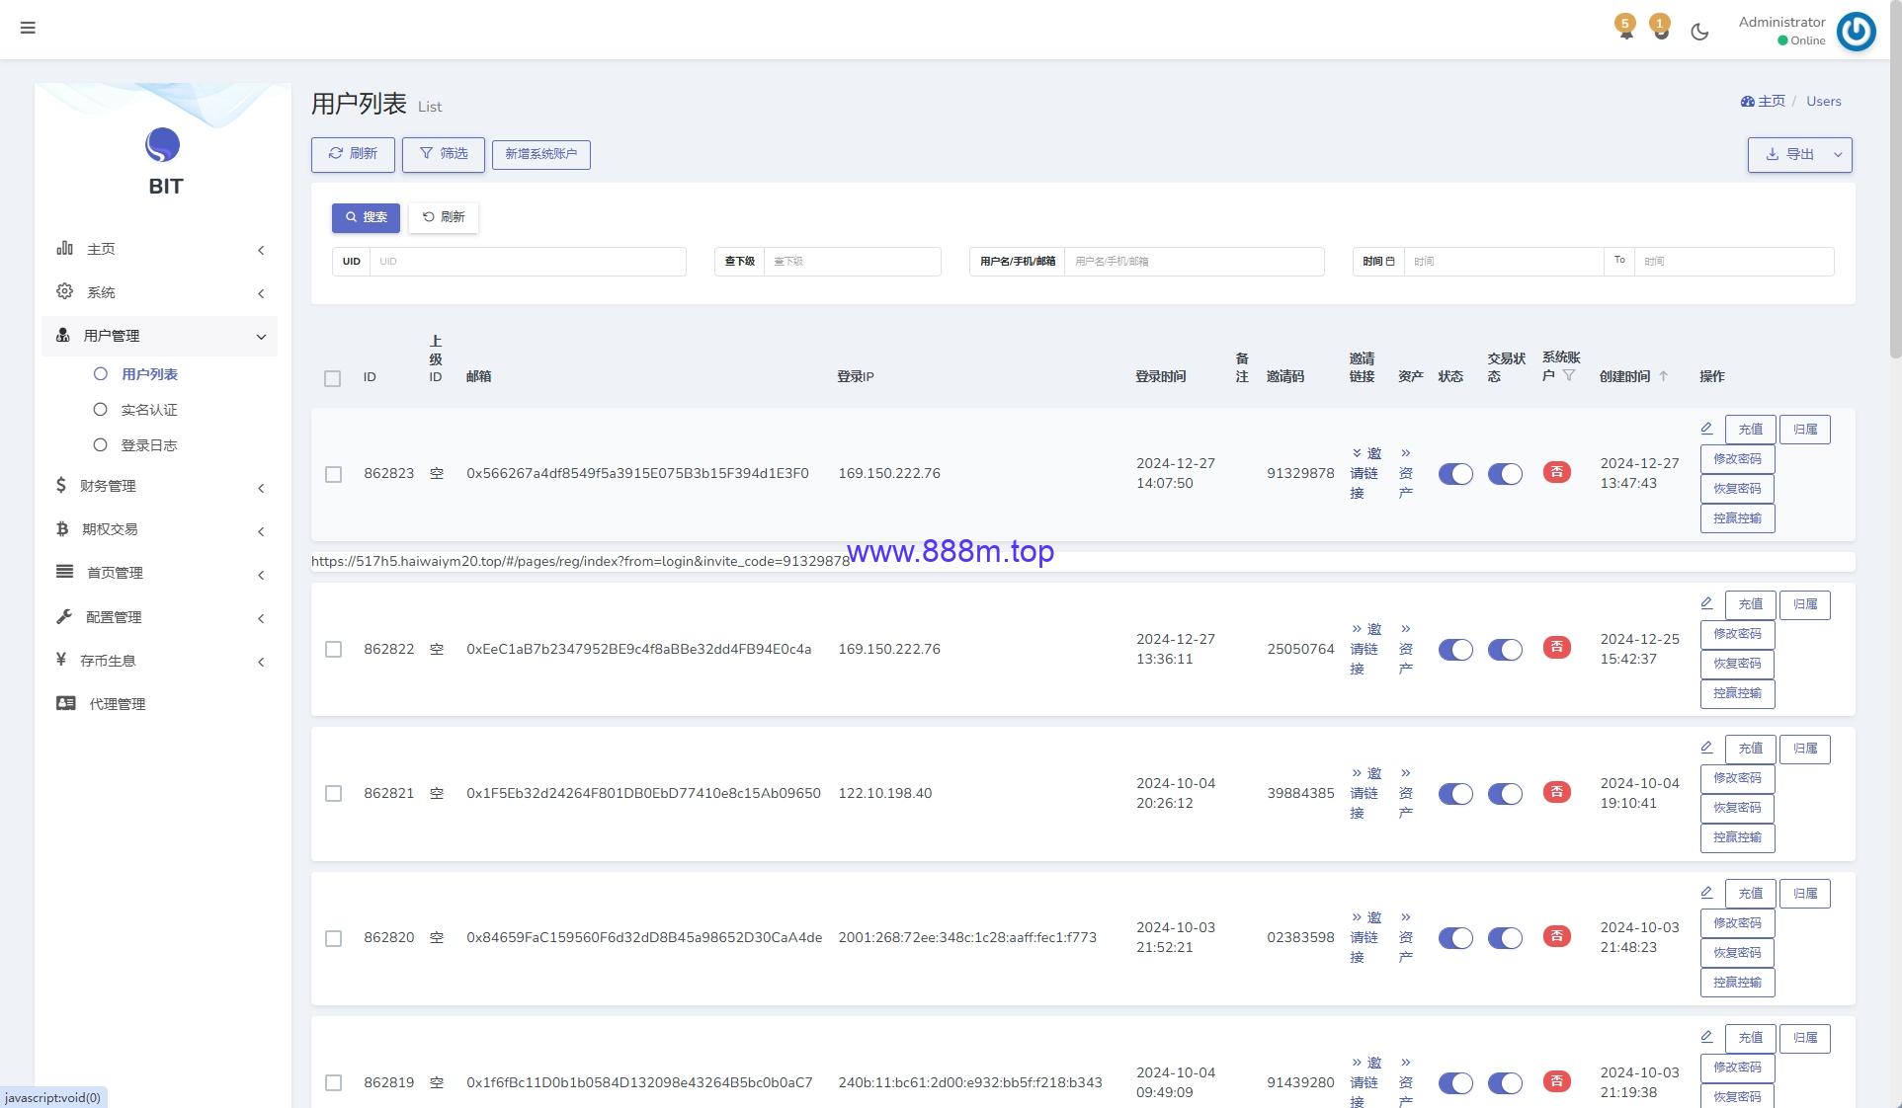Click 控赢控输 button for user 862822
This screenshot has height=1108, width=1902.
pyautogui.click(x=1737, y=693)
